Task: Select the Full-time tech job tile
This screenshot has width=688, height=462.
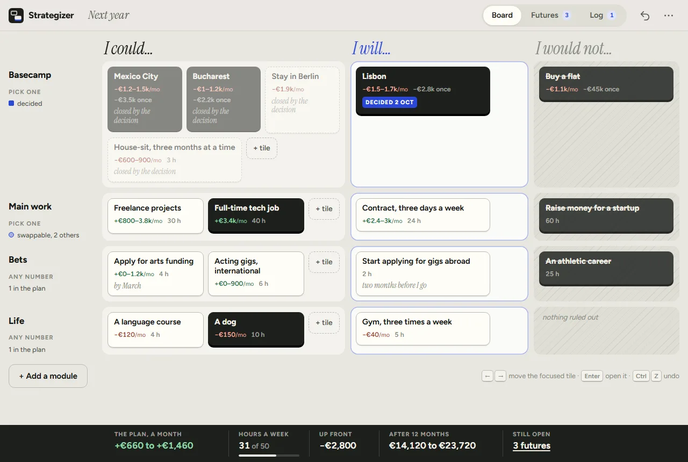Action: click(256, 216)
